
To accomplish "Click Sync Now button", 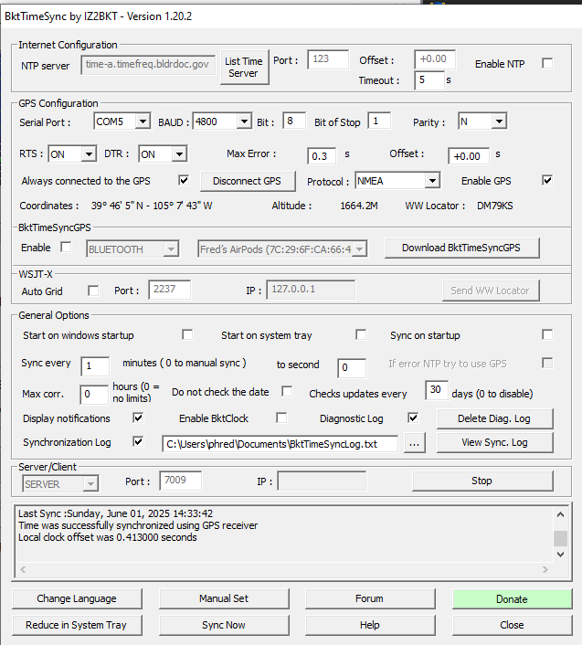I will 224,625.
